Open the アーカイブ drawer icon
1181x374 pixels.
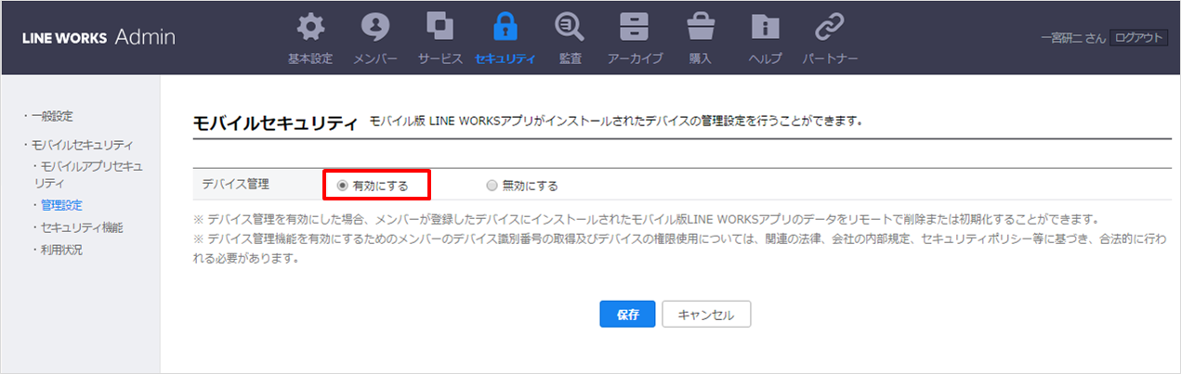tap(635, 28)
